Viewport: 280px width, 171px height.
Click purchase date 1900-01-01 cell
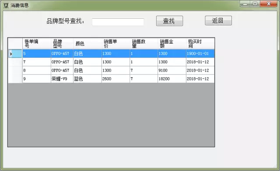click(200, 54)
